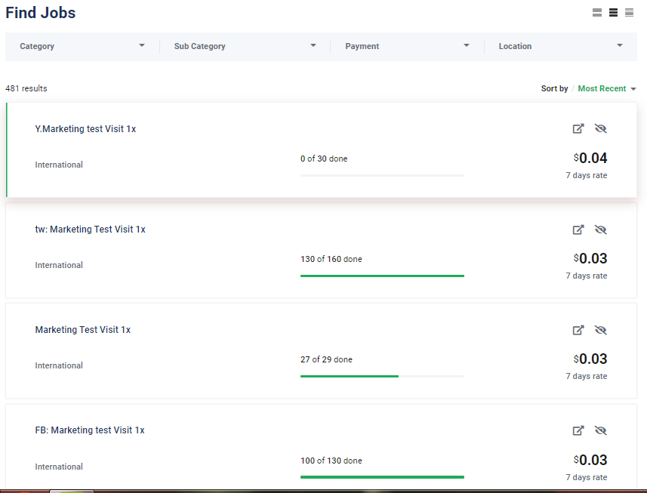Click the 100 of 130 done progress bar
Image resolution: width=647 pixels, height=493 pixels.
point(382,477)
